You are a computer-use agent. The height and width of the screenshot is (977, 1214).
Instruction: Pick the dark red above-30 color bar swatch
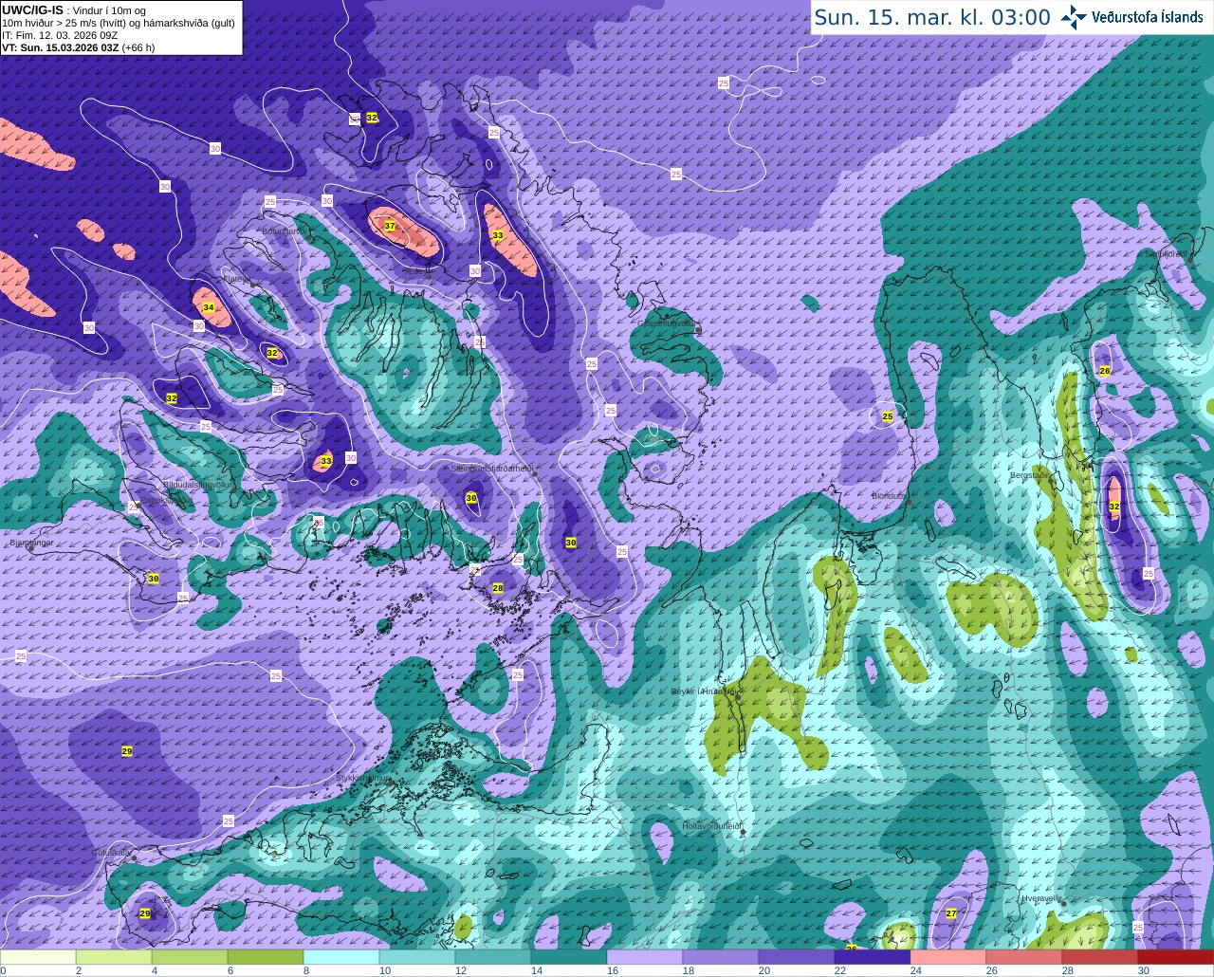click(1176, 957)
